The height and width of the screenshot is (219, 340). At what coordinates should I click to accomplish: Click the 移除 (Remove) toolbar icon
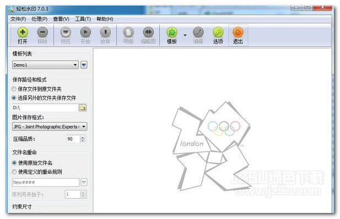tap(42, 33)
